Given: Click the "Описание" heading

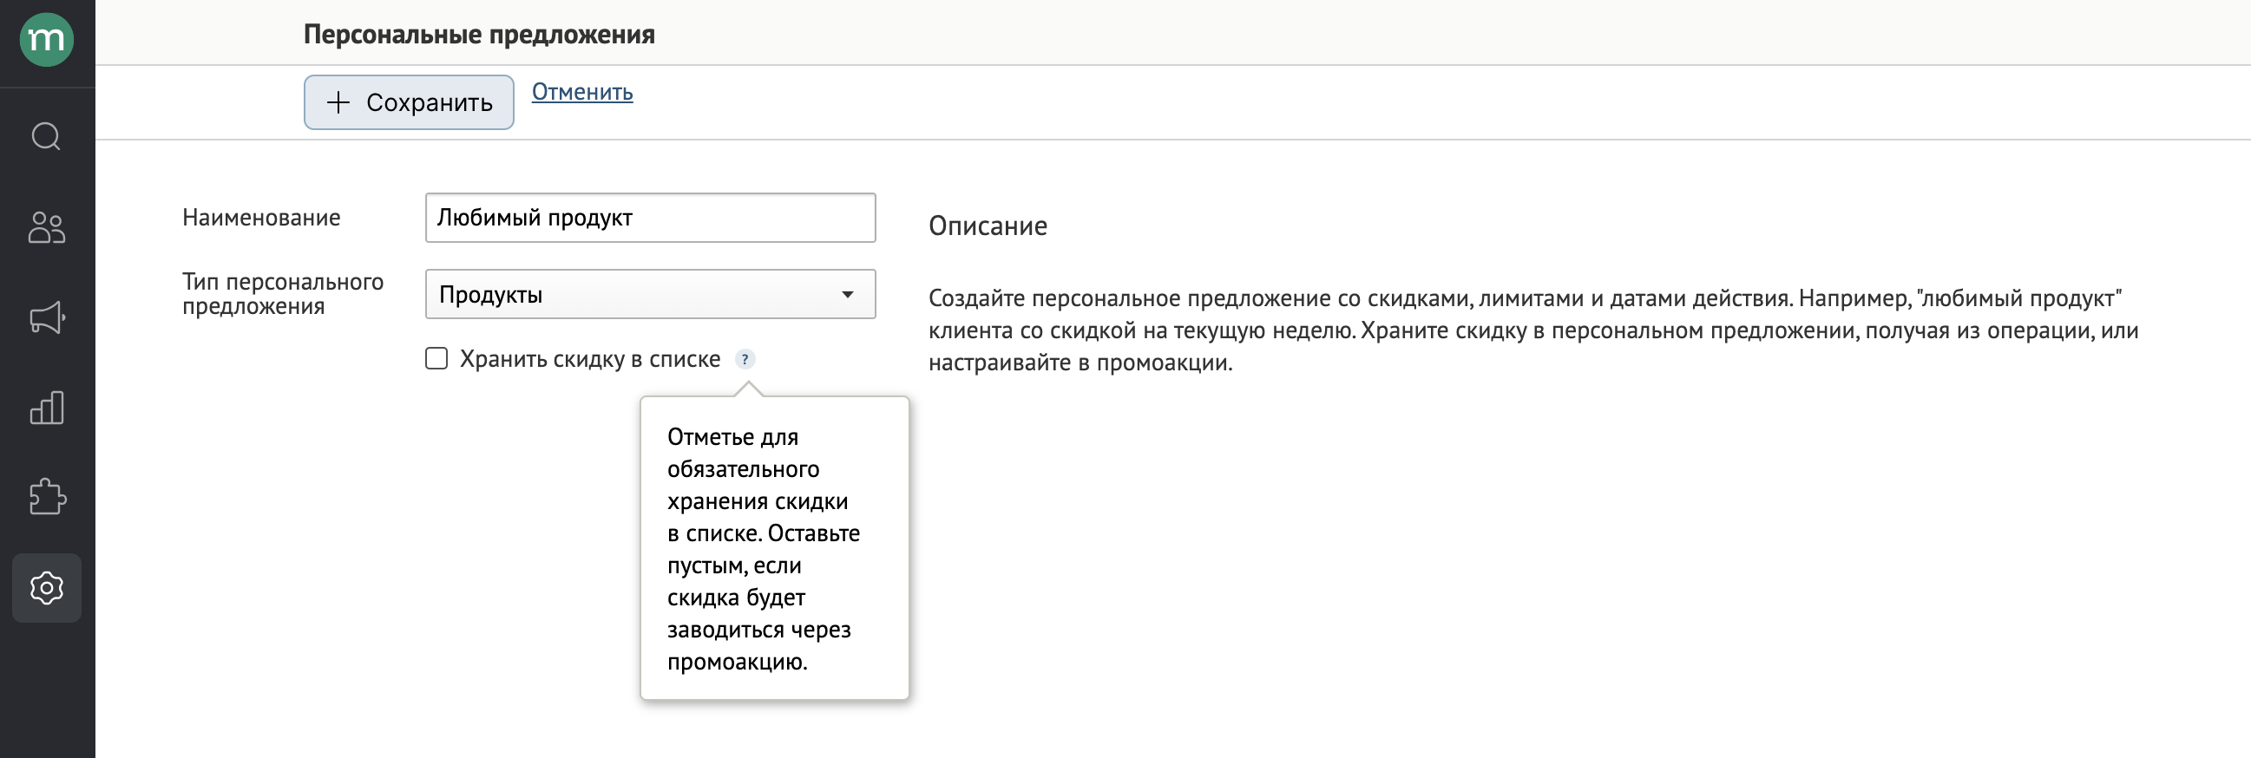Looking at the screenshot, I should 988,226.
